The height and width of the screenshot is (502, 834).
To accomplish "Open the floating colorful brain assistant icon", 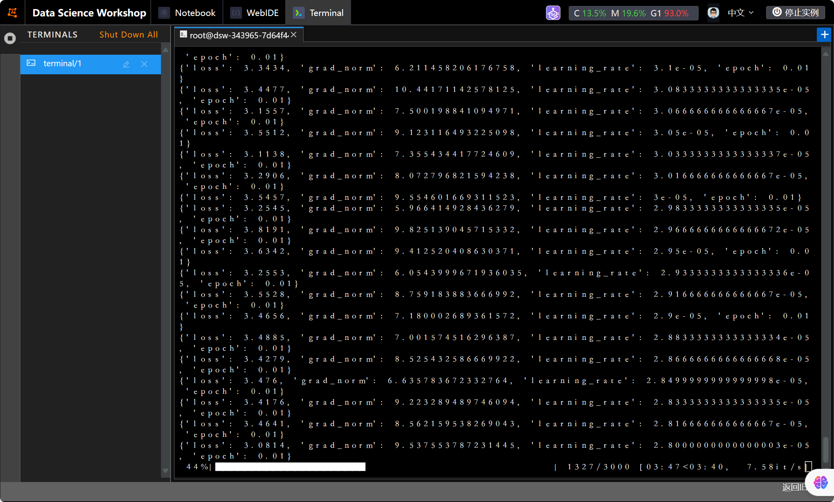I will coord(821,482).
